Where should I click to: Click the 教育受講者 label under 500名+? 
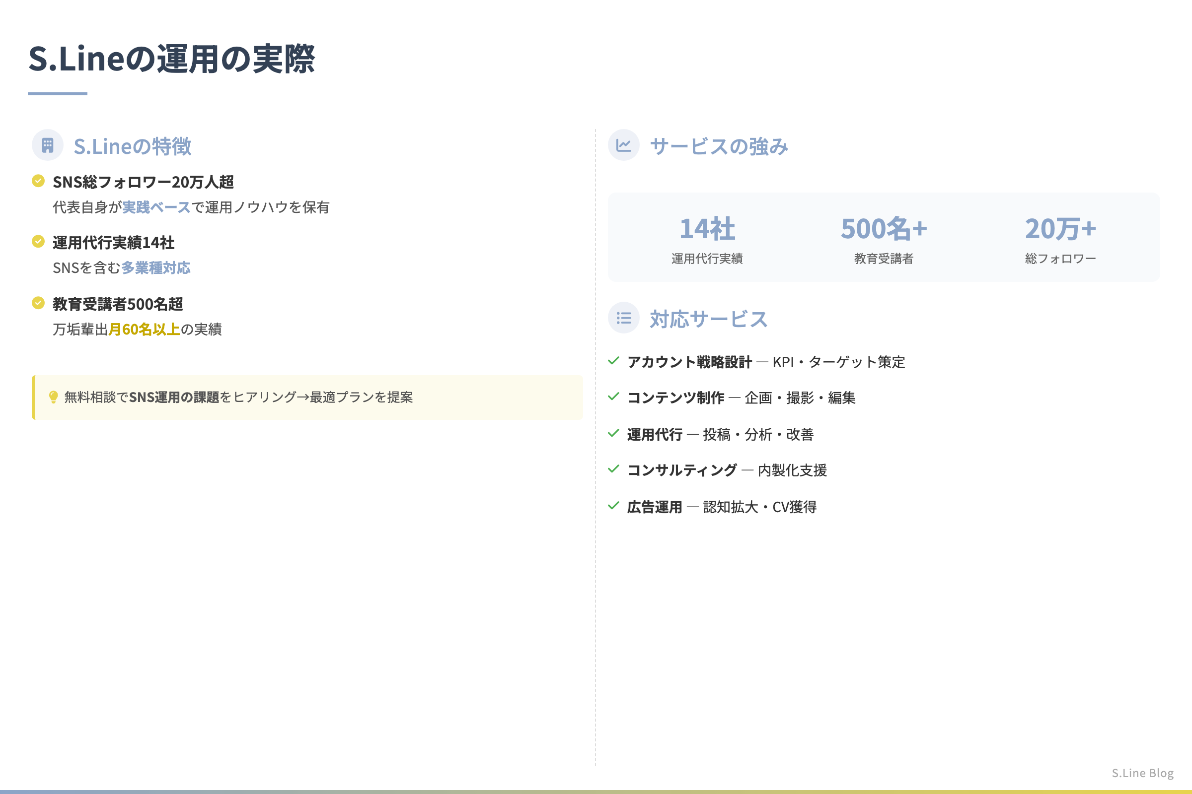(x=884, y=259)
